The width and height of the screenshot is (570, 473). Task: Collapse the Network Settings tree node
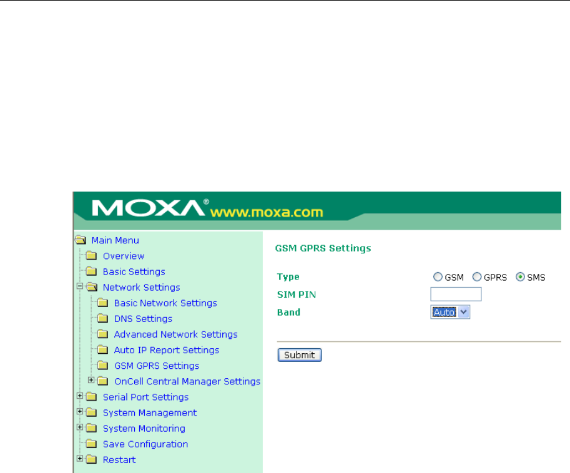pyautogui.click(x=80, y=286)
